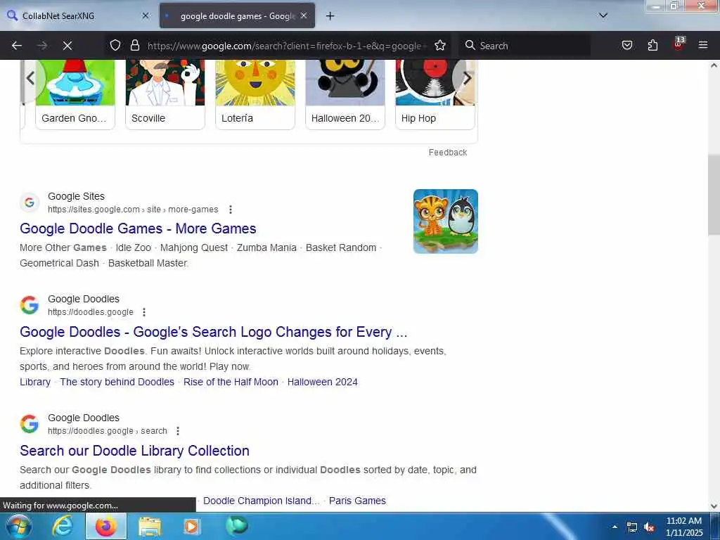Click the scrollbar down arrow
The width and height of the screenshot is (720, 540).
tap(714, 506)
